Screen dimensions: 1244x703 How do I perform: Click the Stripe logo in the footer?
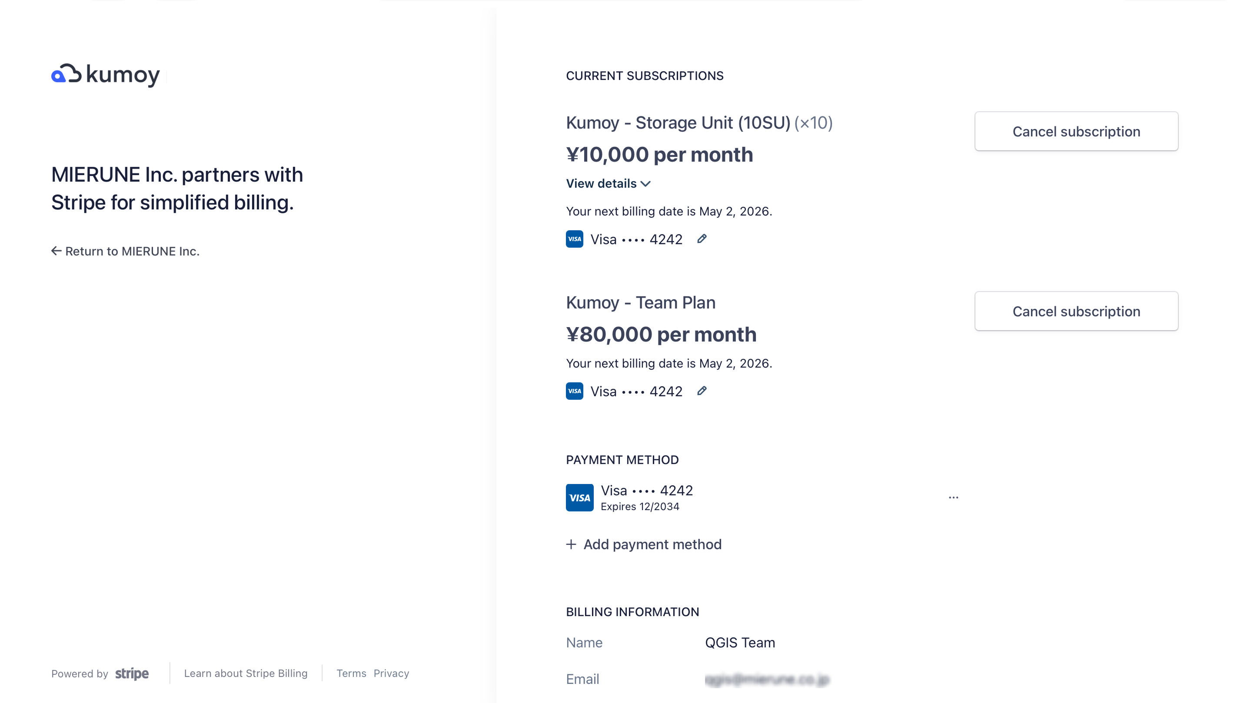(132, 673)
